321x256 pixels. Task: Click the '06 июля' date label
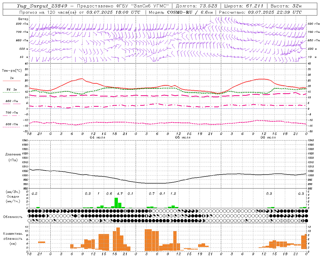click(x=268, y=137)
